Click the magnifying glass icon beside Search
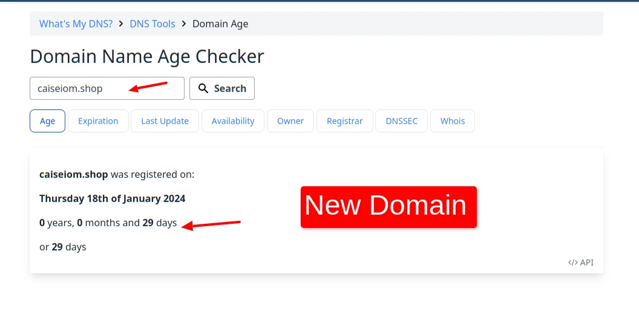 point(203,88)
